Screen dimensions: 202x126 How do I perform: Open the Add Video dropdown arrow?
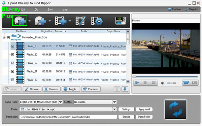(70, 21)
